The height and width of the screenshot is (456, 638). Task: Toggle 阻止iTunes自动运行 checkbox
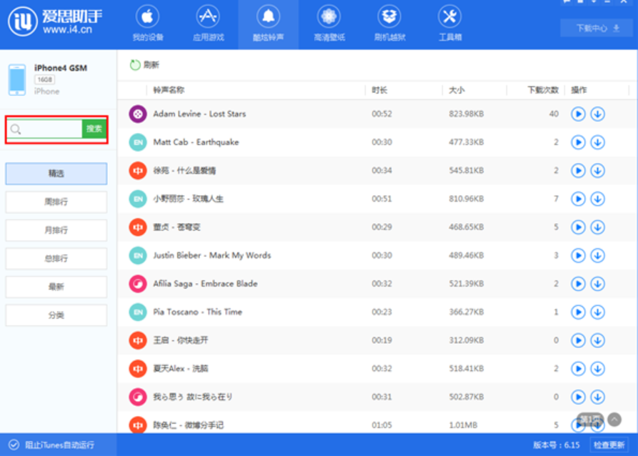point(14,445)
